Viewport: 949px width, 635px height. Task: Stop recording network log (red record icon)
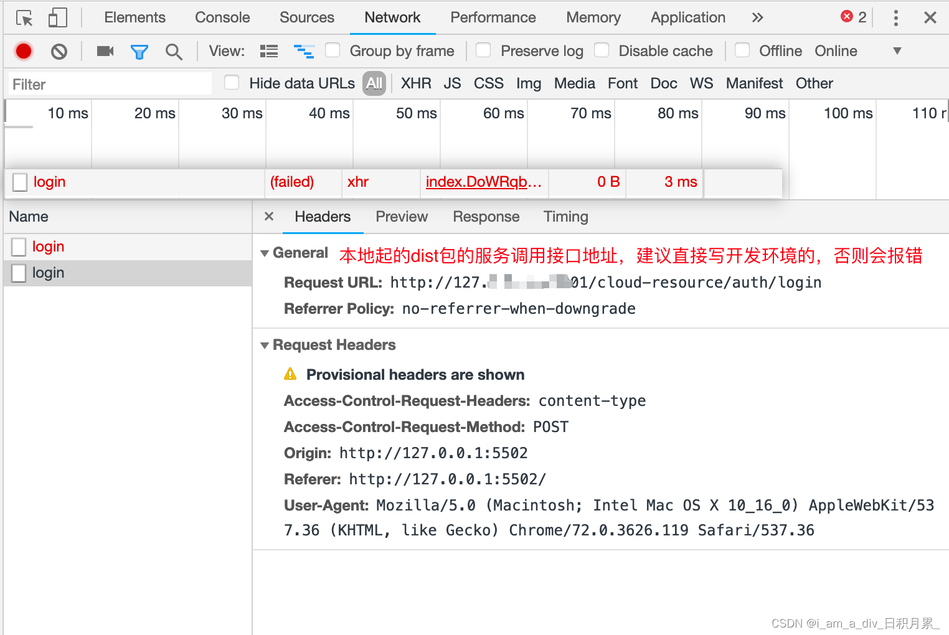(23, 51)
